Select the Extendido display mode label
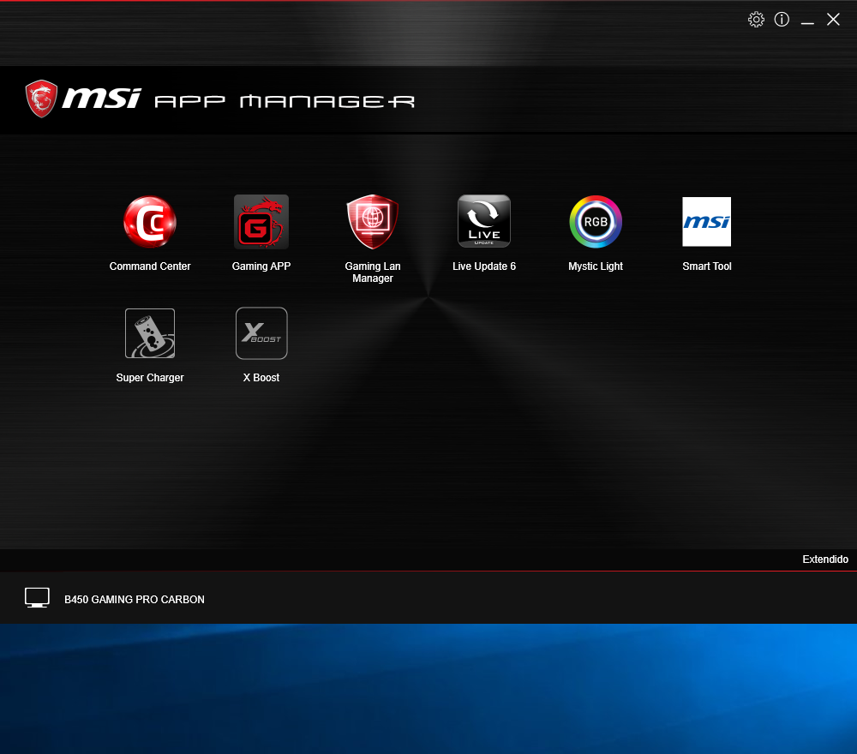The height and width of the screenshot is (754, 857). point(825,559)
